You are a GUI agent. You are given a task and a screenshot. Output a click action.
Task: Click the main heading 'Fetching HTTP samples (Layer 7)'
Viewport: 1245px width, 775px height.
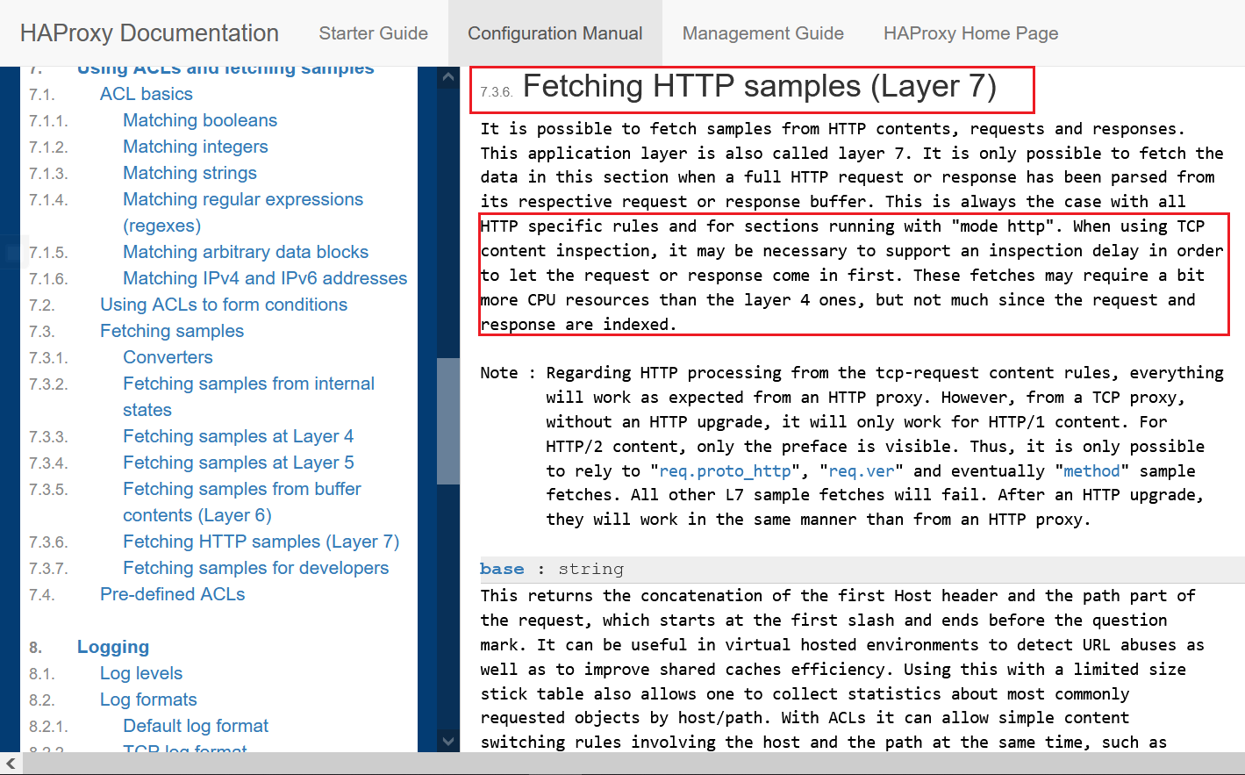(x=760, y=86)
